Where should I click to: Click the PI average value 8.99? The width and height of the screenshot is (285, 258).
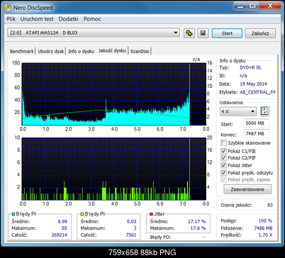coord(62,222)
